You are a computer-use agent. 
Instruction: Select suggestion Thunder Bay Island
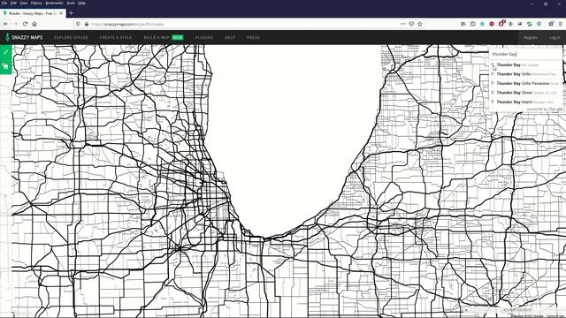coord(525,102)
